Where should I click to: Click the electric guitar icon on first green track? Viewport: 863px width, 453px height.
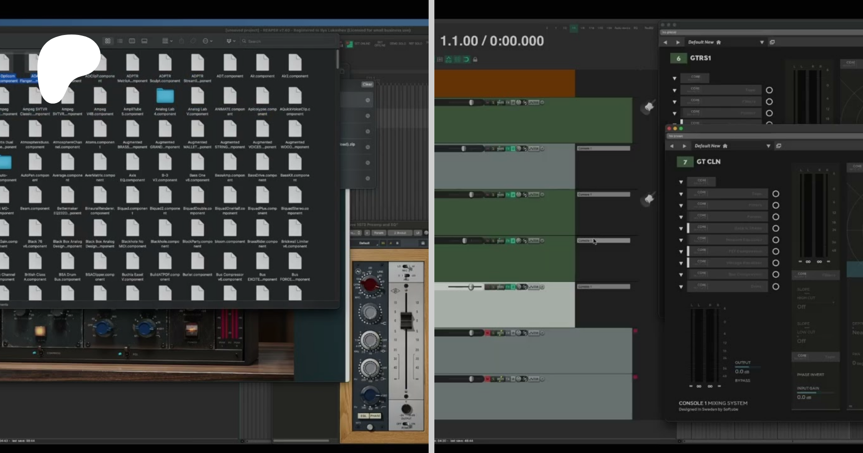pos(648,107)
